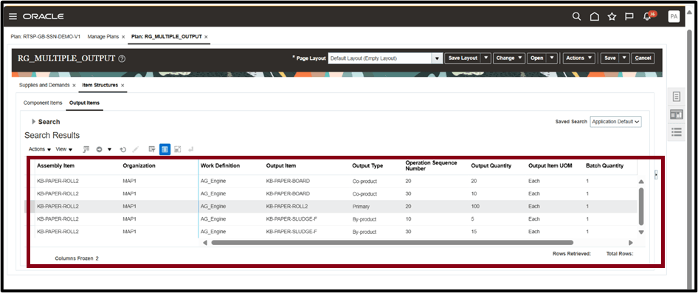Click the table scroll-right arrow
The height and width of the screenshot is (293, 698).
tap(630, 243)
